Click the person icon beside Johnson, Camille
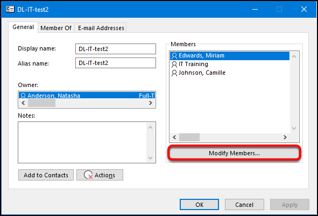Image resolution: width=318 pixels, height=216 pixels. (x=174, y=73)
